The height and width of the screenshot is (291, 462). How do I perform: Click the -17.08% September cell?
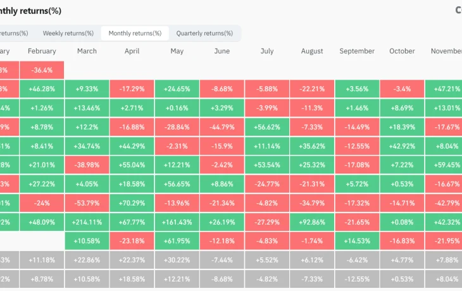pyautogui.click(x=357, y=165)
